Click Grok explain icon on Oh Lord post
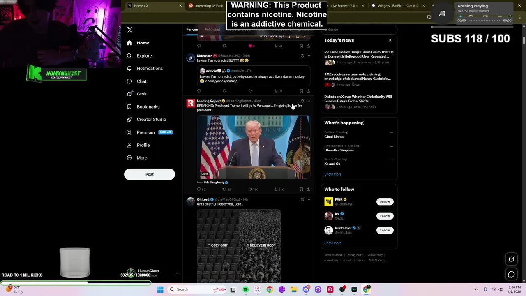The image size is (526, 296). tap(302, 199)
